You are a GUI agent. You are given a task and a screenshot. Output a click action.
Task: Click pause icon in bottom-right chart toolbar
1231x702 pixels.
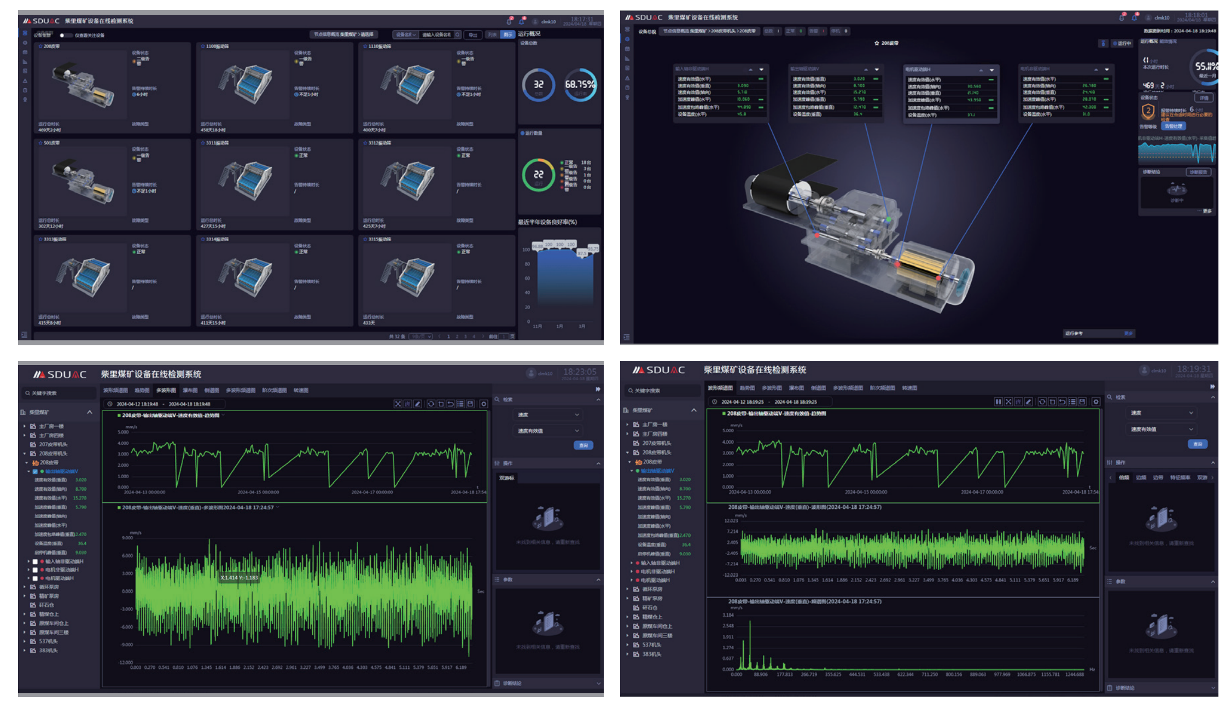tap(998, 402)
